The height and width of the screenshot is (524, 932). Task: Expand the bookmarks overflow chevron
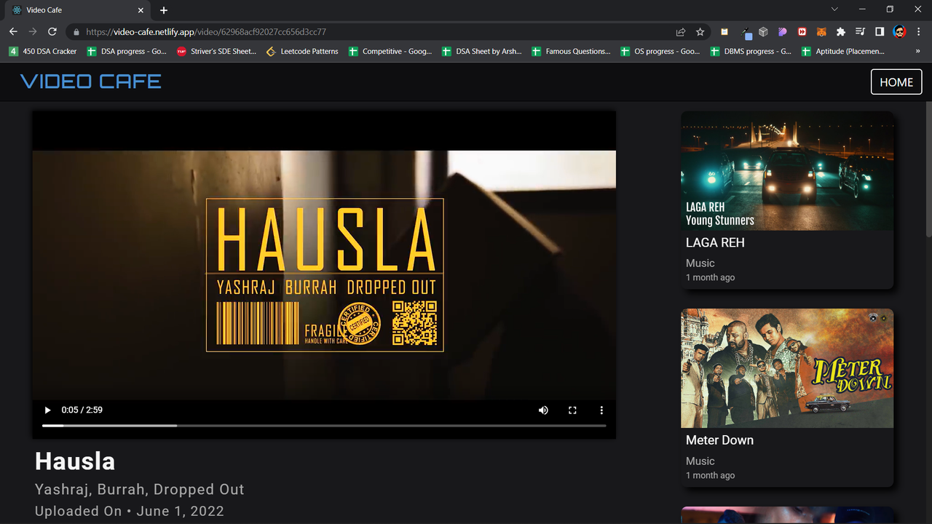(919, 51)
